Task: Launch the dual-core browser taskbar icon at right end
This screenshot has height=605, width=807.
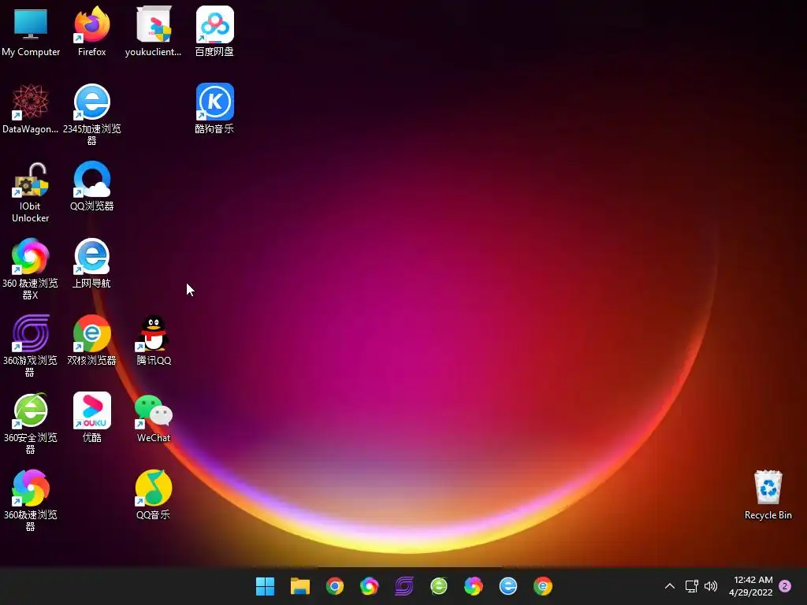Action: 542,586
